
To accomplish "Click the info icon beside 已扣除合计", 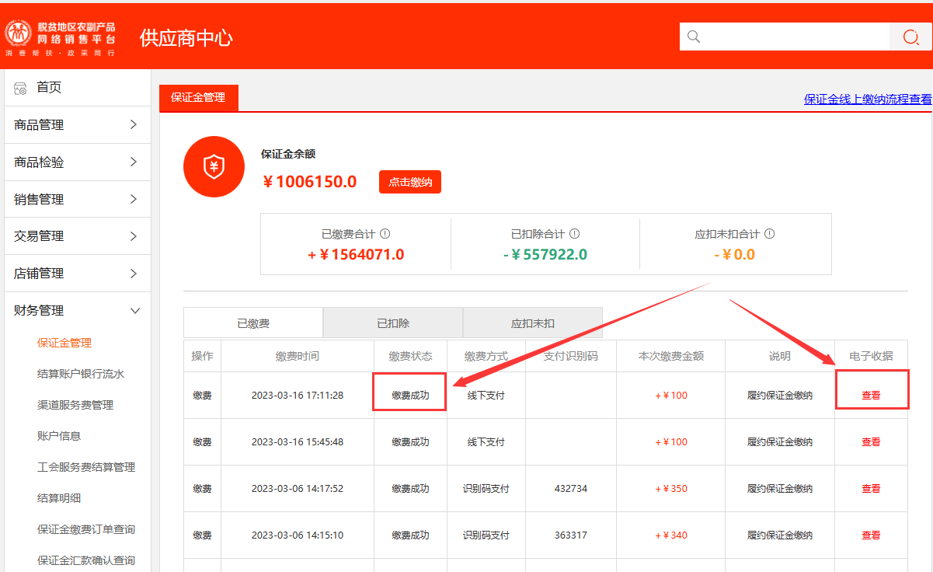I will 574,233.
